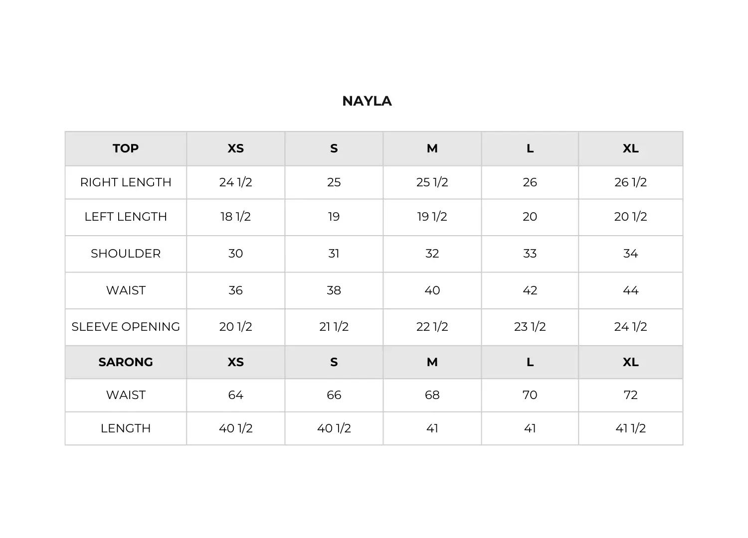Select the RIGHT LENGTH row label
The height and width of the screenshot is (538, 748).
coord(126,182)
